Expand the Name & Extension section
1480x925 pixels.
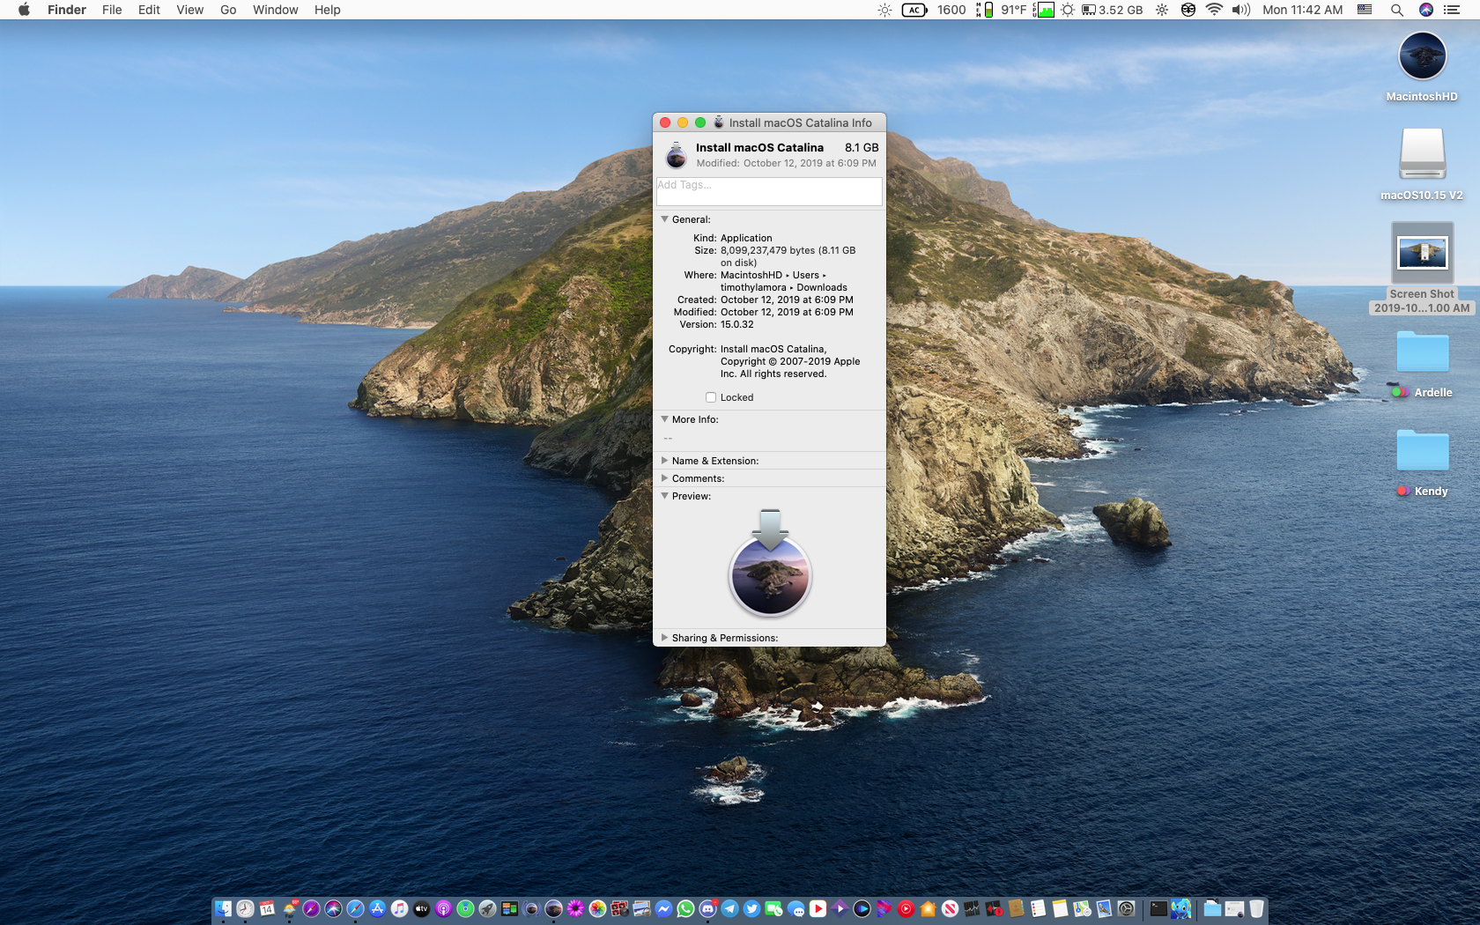pyautogui.click(x=665, y=460)
